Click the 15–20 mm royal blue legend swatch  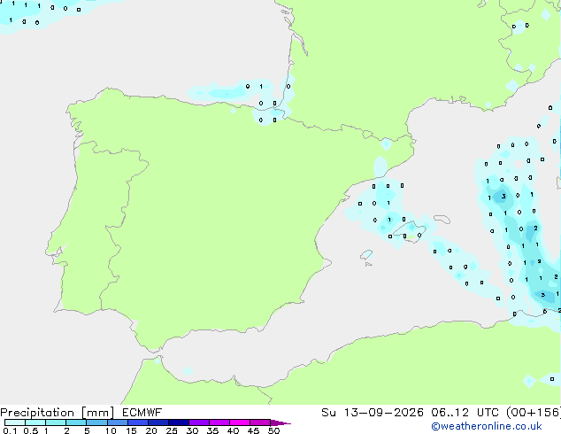click(x=138, y=422)
